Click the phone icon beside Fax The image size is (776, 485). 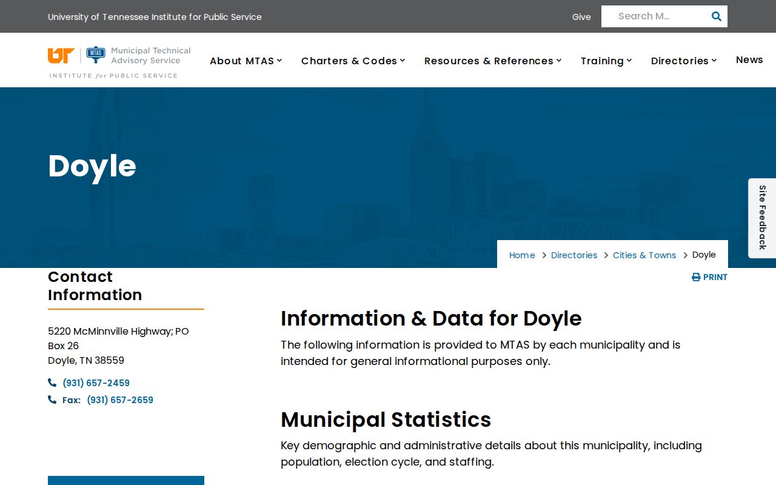pyautogui.click(x=52, y=400)
